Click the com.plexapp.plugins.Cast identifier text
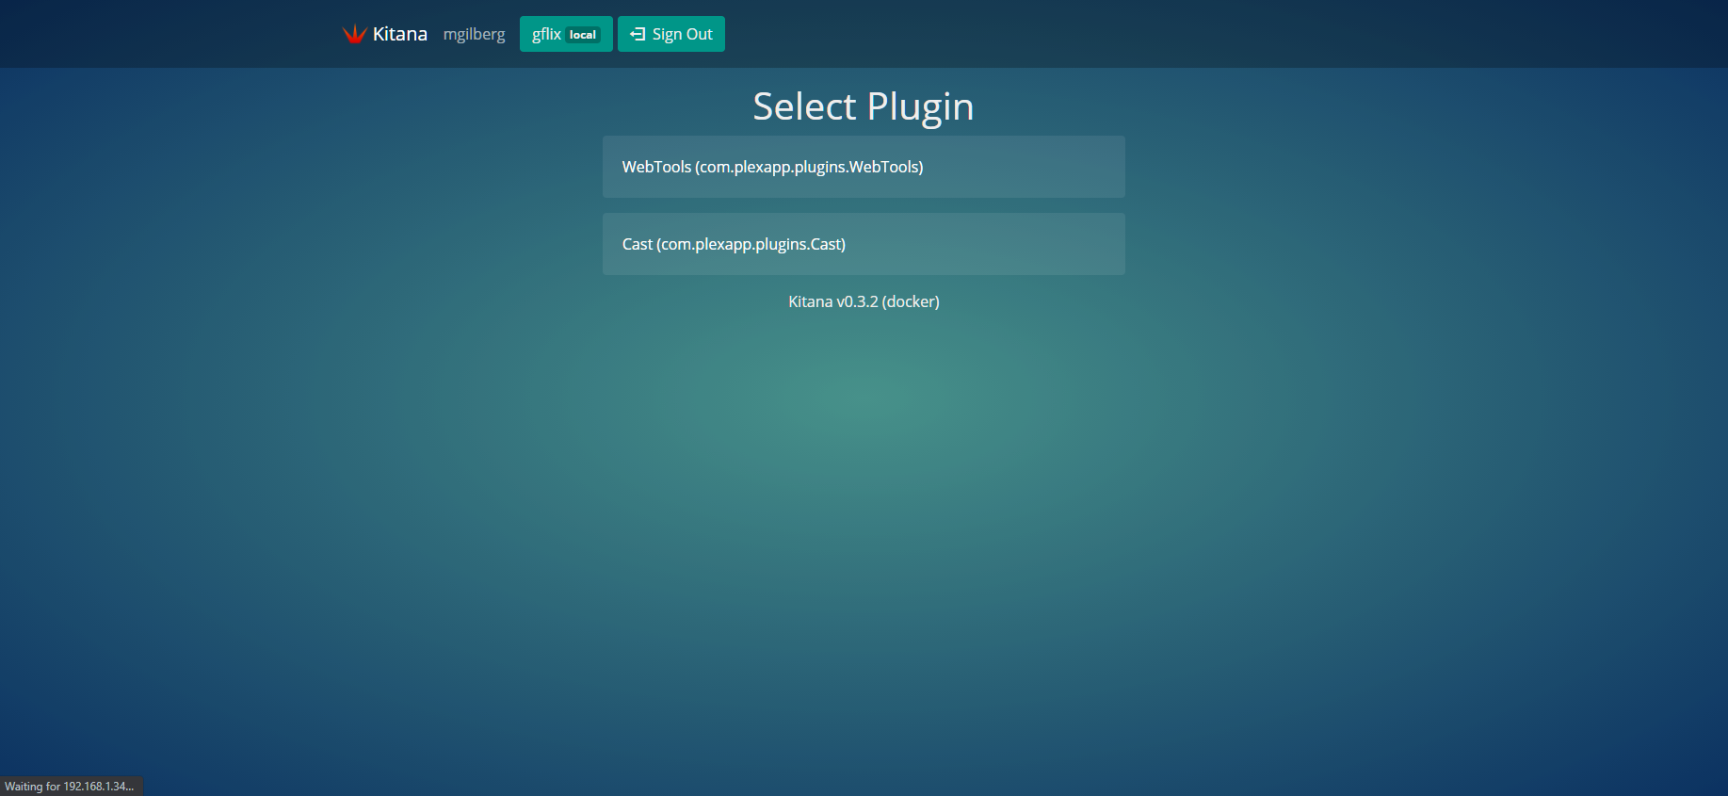The width and height of the screenshot is (1728, 796). coord(751,244)
